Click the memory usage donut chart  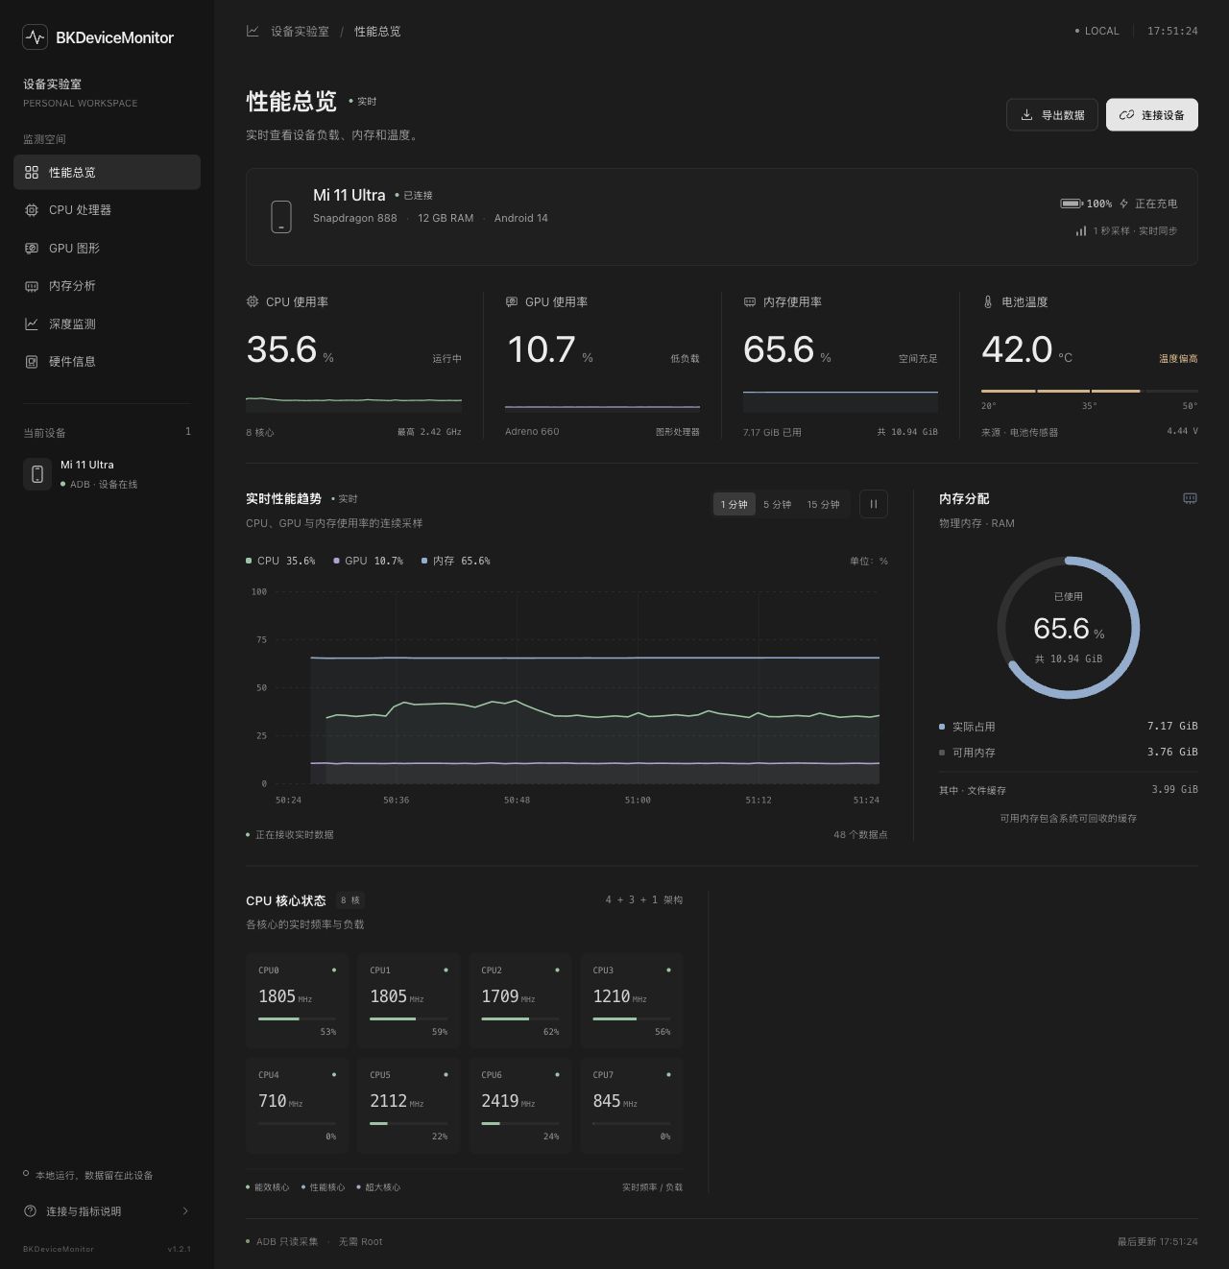(1069, 628)
